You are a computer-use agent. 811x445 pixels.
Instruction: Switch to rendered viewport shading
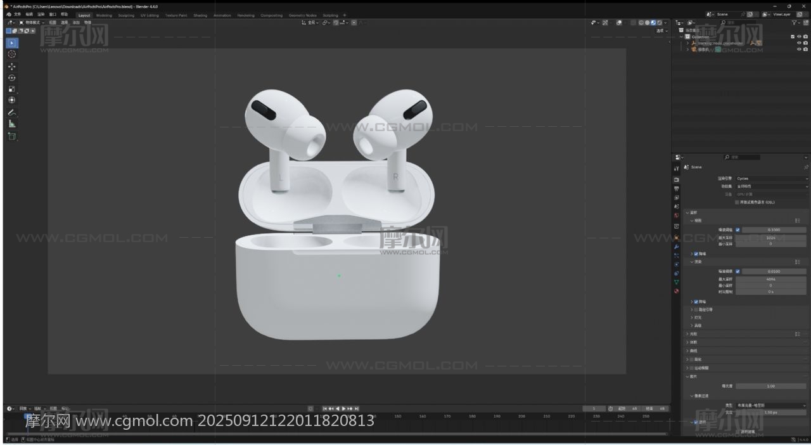click(x=660, y=23)
